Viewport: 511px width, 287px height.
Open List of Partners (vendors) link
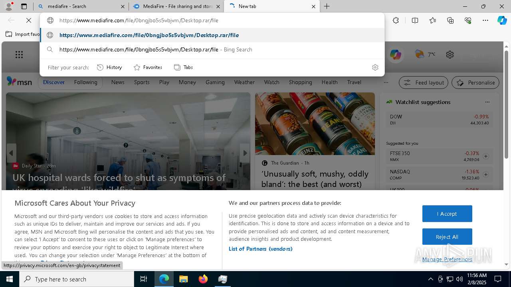tap(260, 249)
